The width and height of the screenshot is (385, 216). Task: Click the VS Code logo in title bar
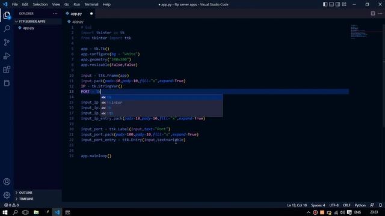pyautogui.click(x=5, y=4)
